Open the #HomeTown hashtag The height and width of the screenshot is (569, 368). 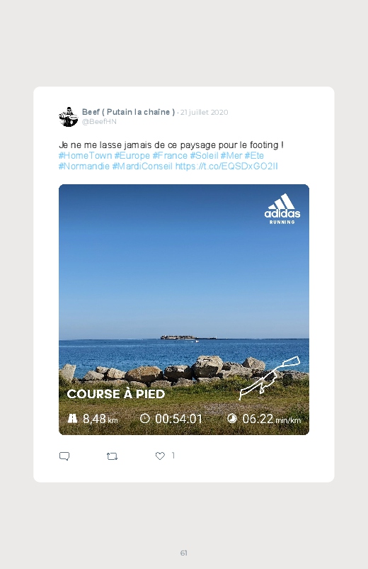point(85,156)
